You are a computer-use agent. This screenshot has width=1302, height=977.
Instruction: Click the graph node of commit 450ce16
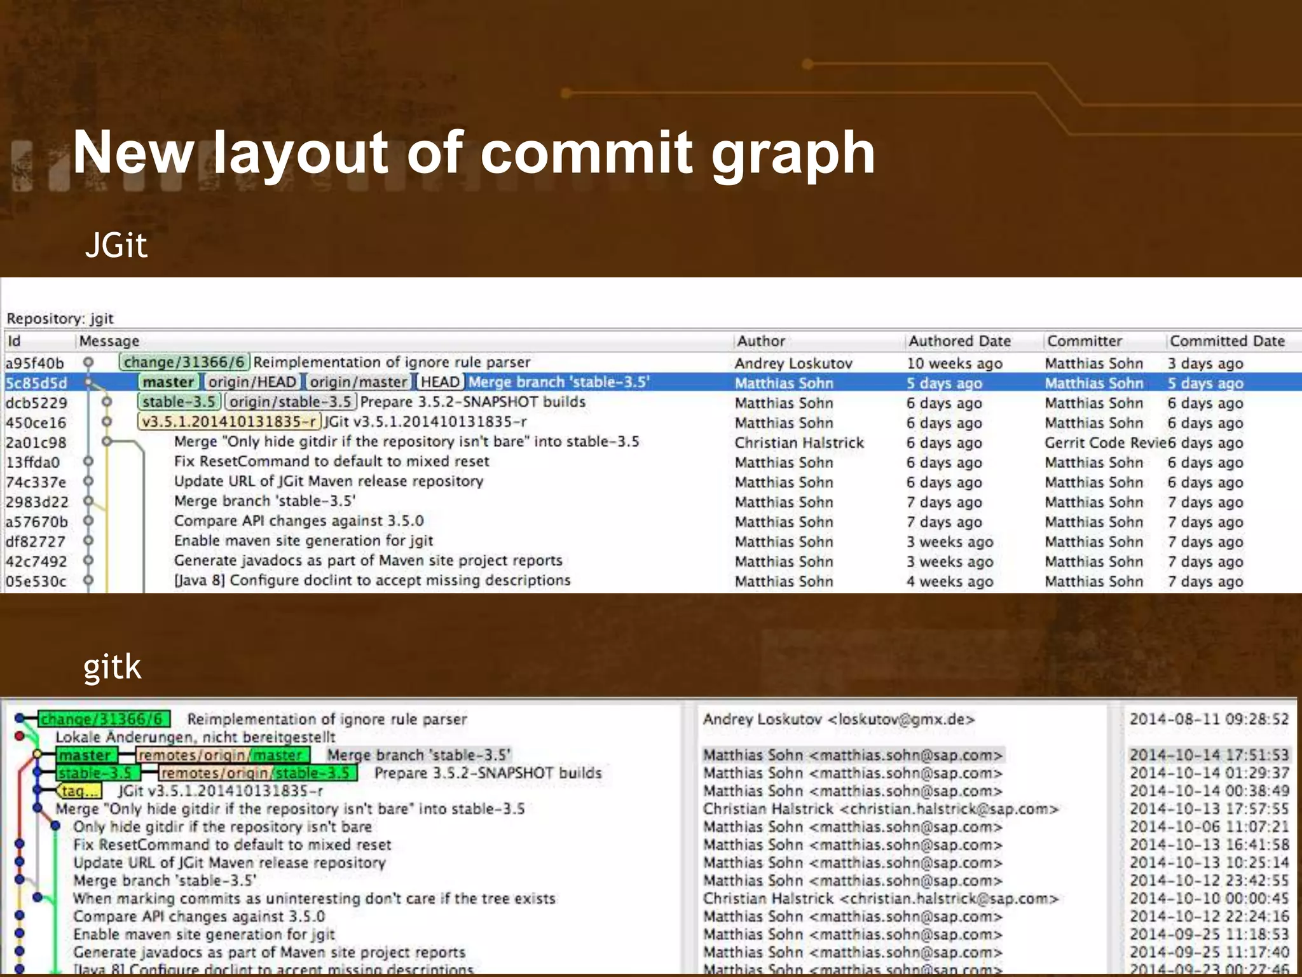107,422
